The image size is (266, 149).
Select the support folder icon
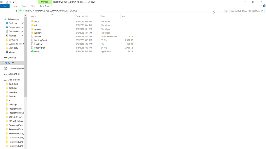32,33
